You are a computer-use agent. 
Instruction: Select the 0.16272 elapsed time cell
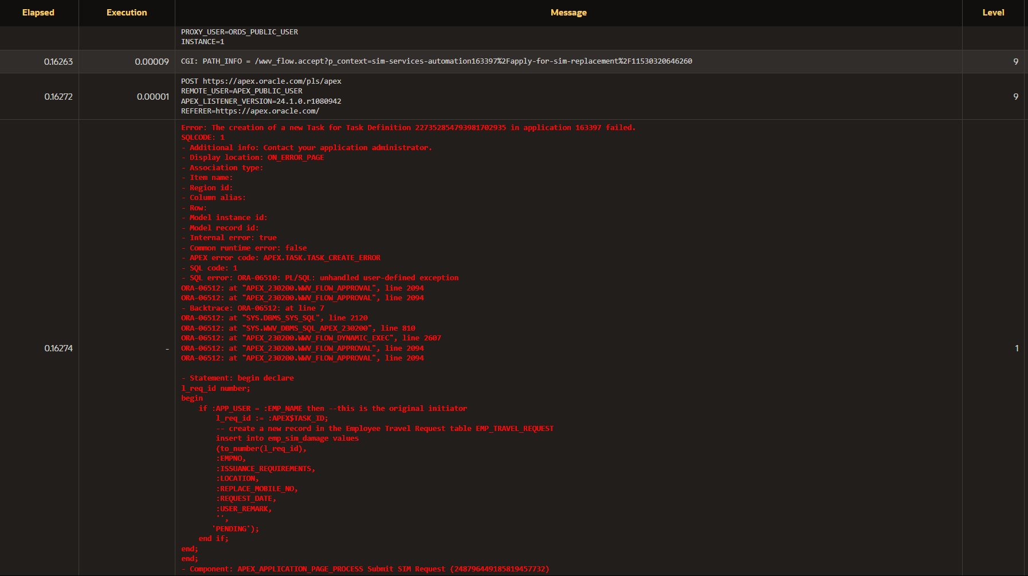[x=58, y=97]
